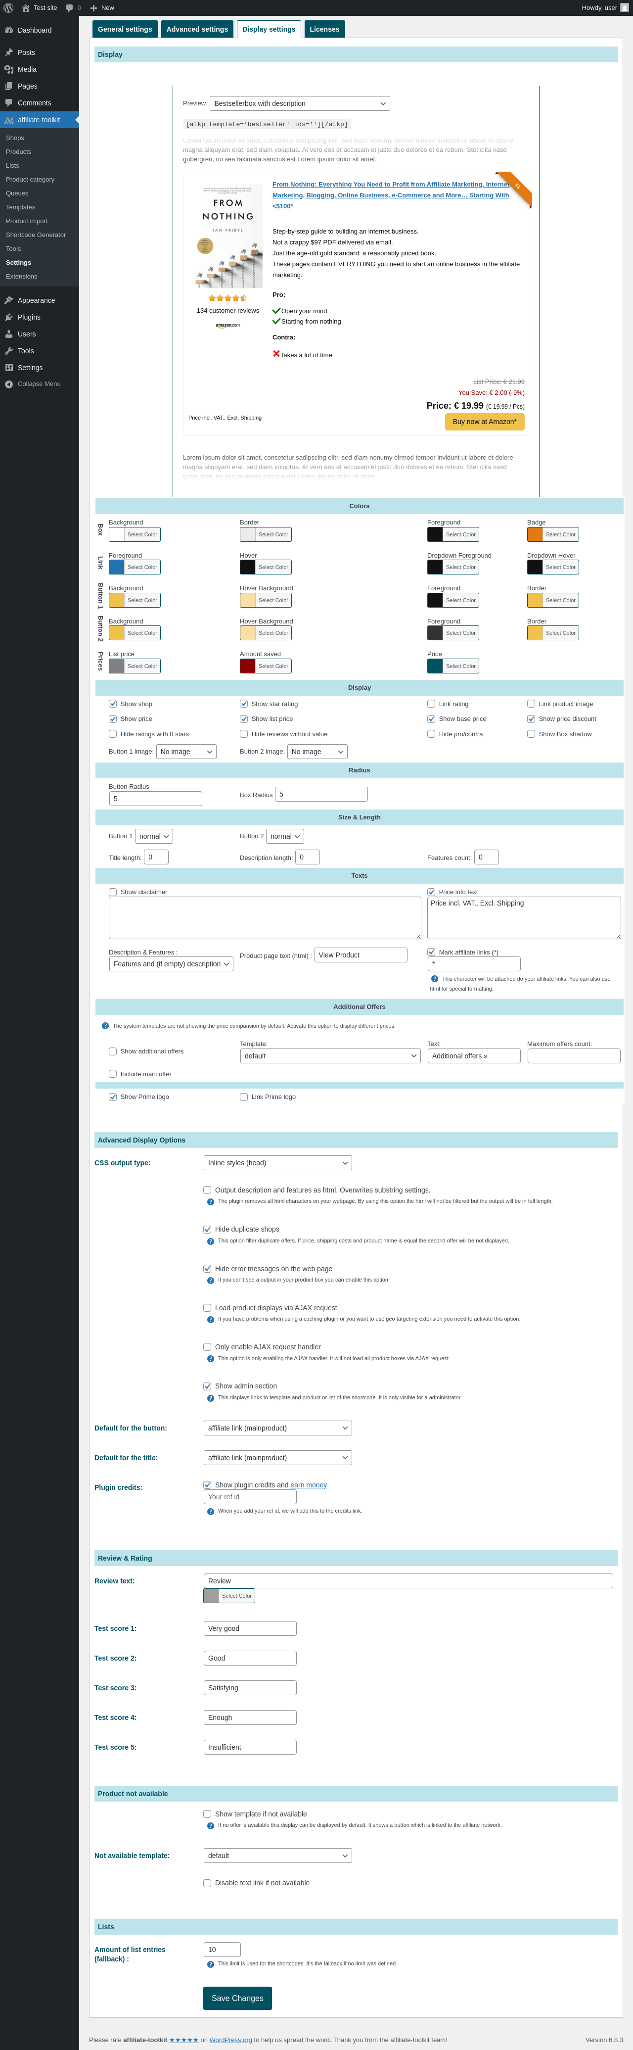Open Product import in the sidebar
Viewport: 633px width, 2050px height.
point(27,221)
